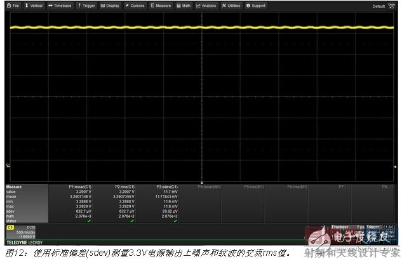Image resolution: width=402 pixels, height=259 pixels.
Task: Open the Vertical menu
Action: (x=34, y=6)
